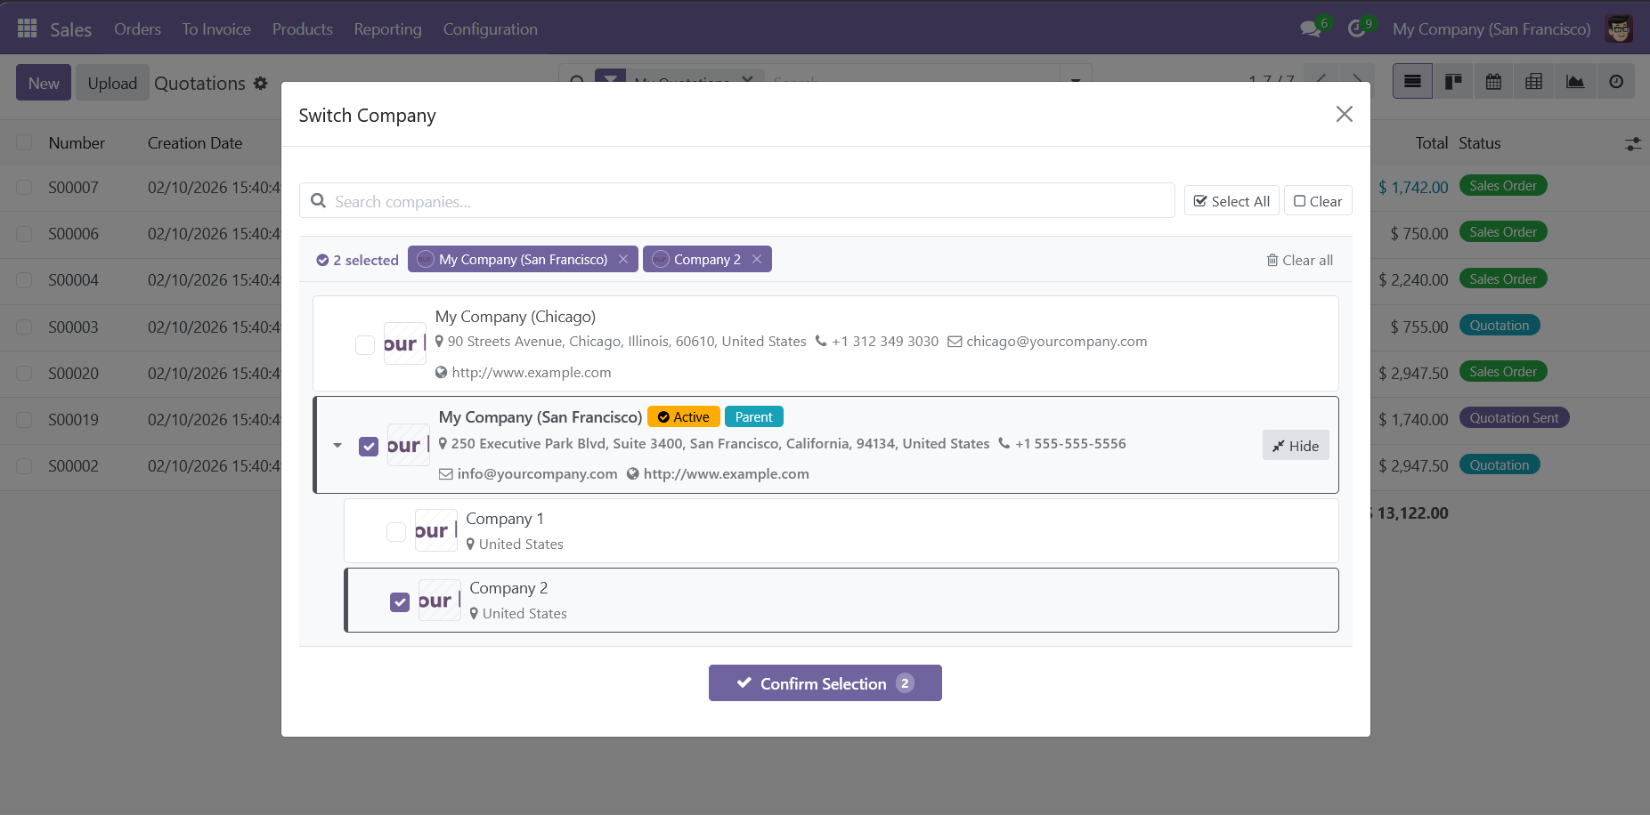
Task: Remove My Company (San Francisco) tag
Action: pos(623,259)
